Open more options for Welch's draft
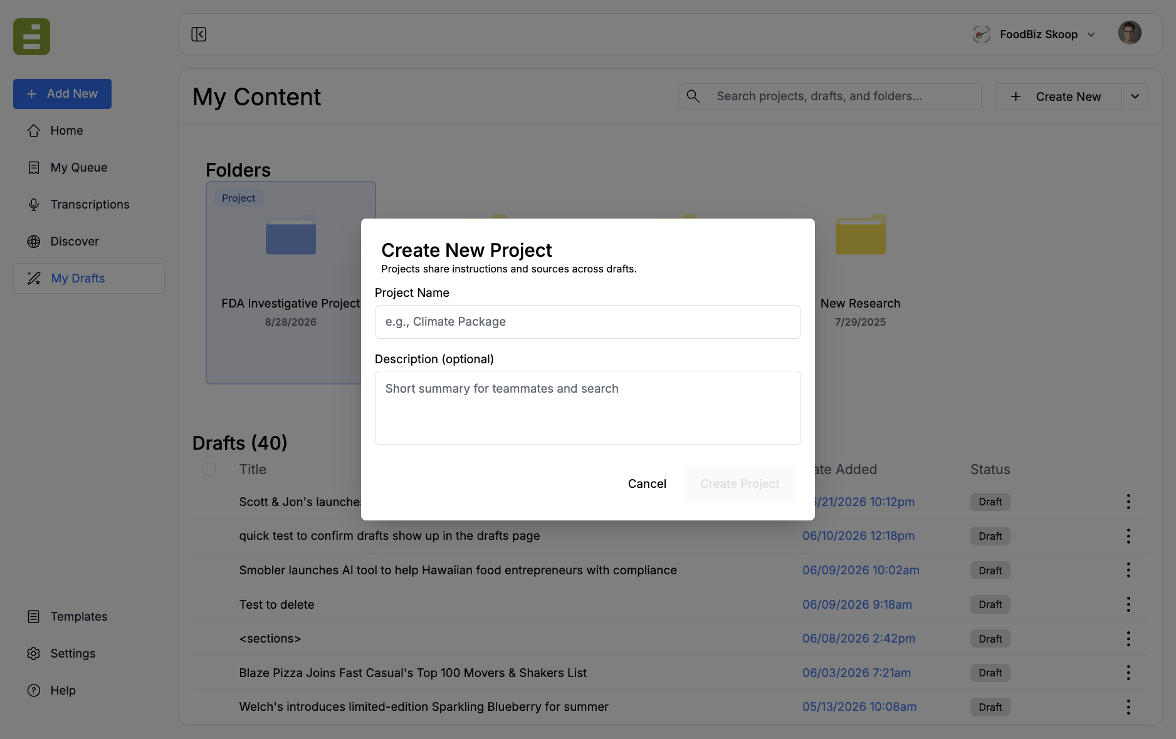The image size is (1176, 739). 1128,707
